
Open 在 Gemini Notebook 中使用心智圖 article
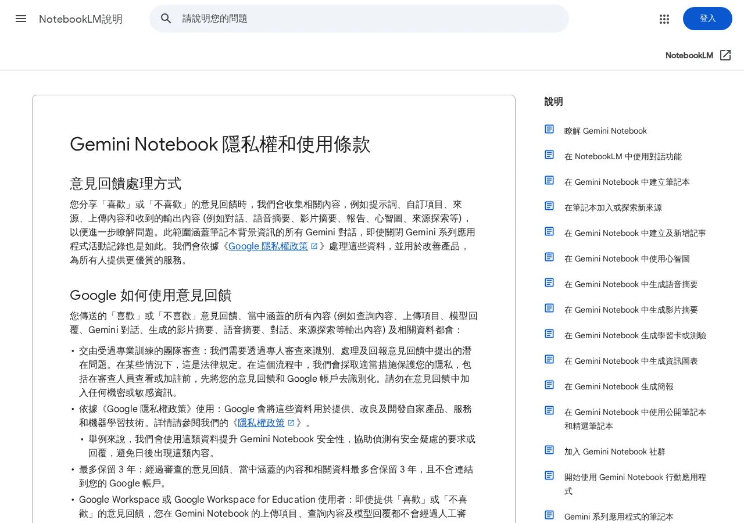(x=627, y=259)
